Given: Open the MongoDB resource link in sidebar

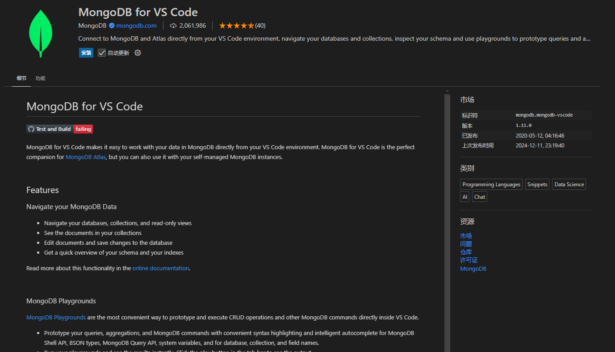Looking at the screenshot, I should coord(473,268).
